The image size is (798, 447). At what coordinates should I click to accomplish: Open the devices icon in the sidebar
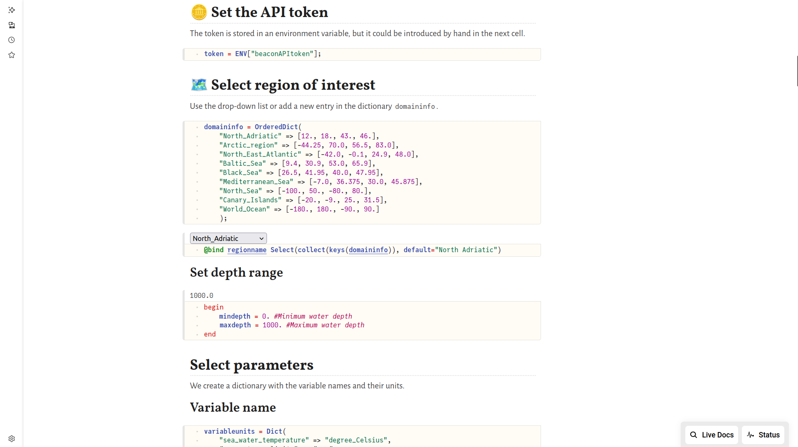[12, 25]
